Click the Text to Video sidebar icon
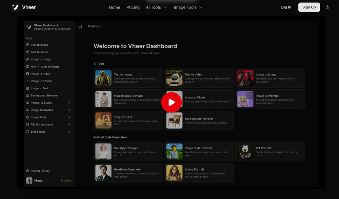The height and width of the screenshot is (199, 339). tap(27, 52)
